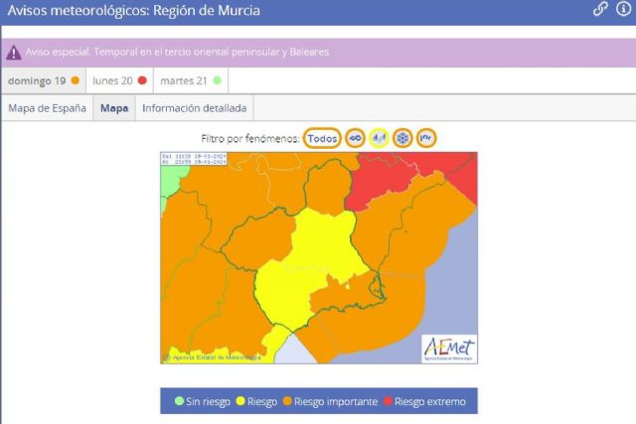Open the info icon in header

click(x=623, y=9)
